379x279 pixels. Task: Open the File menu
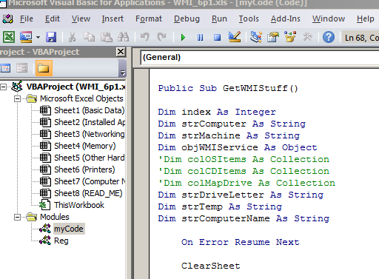(x=27, y=19)
